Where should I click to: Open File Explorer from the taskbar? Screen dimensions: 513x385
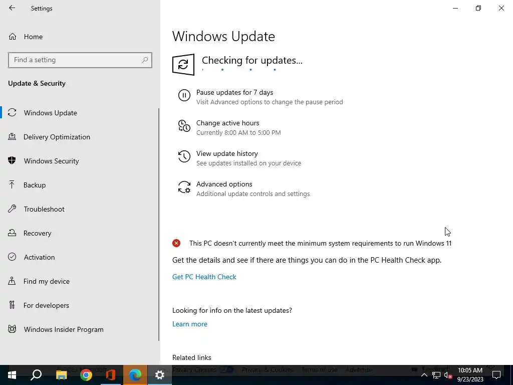[x=61, y=375]
